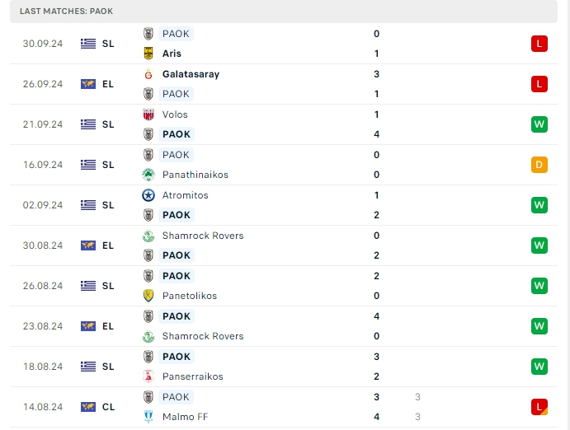Screen dimensions: 570x430
Task: Open the Galatasaray team link
Action: [x=191, y=74]
